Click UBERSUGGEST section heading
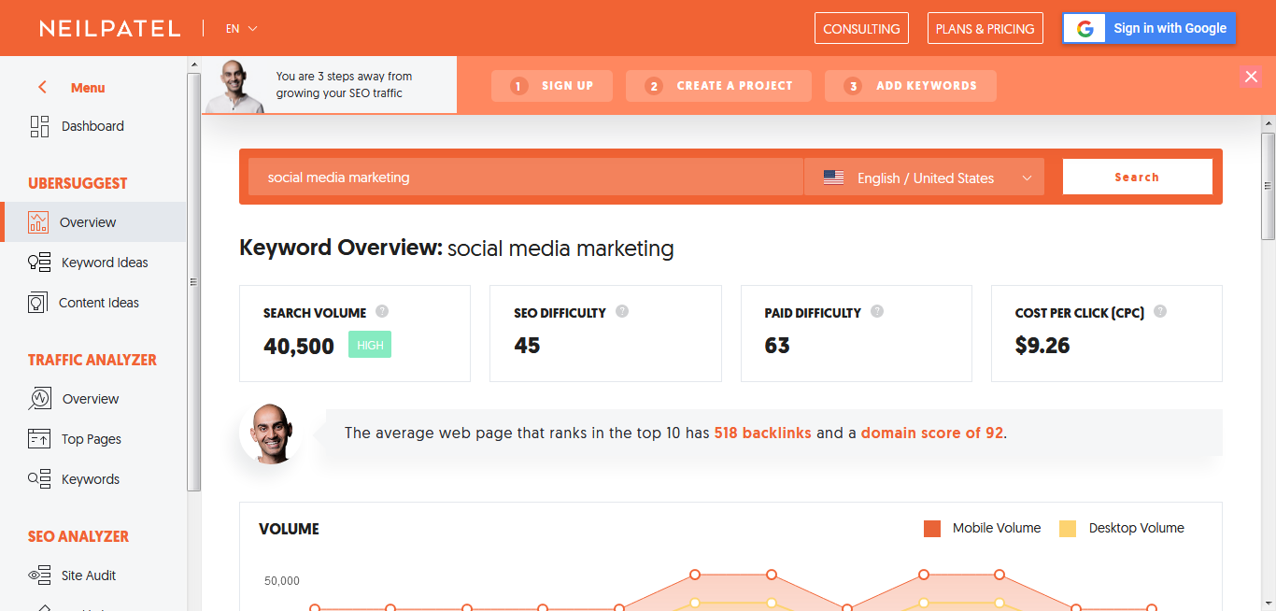 point(78,183)
